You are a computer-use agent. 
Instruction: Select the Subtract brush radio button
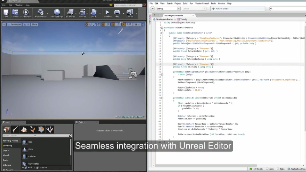pyautogui.click(x=34, y=168)
